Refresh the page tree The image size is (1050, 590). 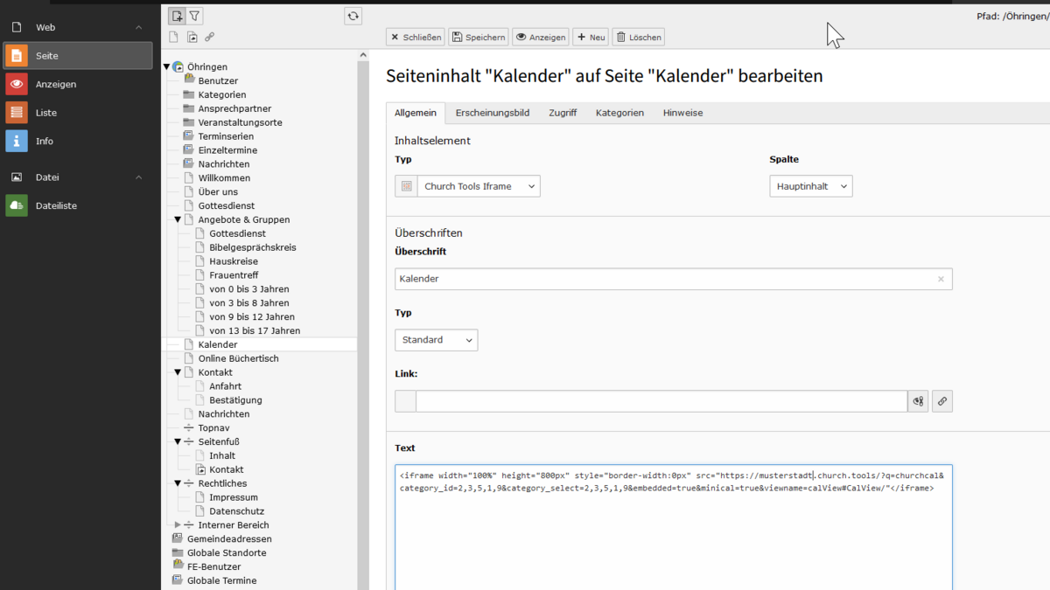coord(353,16)
